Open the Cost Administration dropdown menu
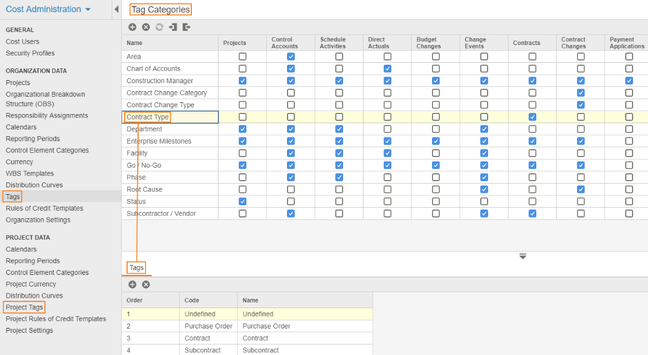 pyautogui.click(x=48, y=9)
